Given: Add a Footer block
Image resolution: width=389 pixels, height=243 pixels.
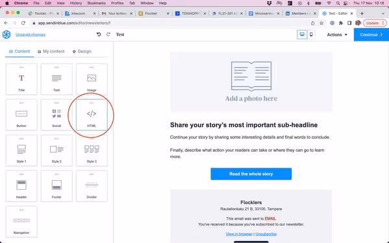Looking at the screenshot, I should [x=56, y=186].
